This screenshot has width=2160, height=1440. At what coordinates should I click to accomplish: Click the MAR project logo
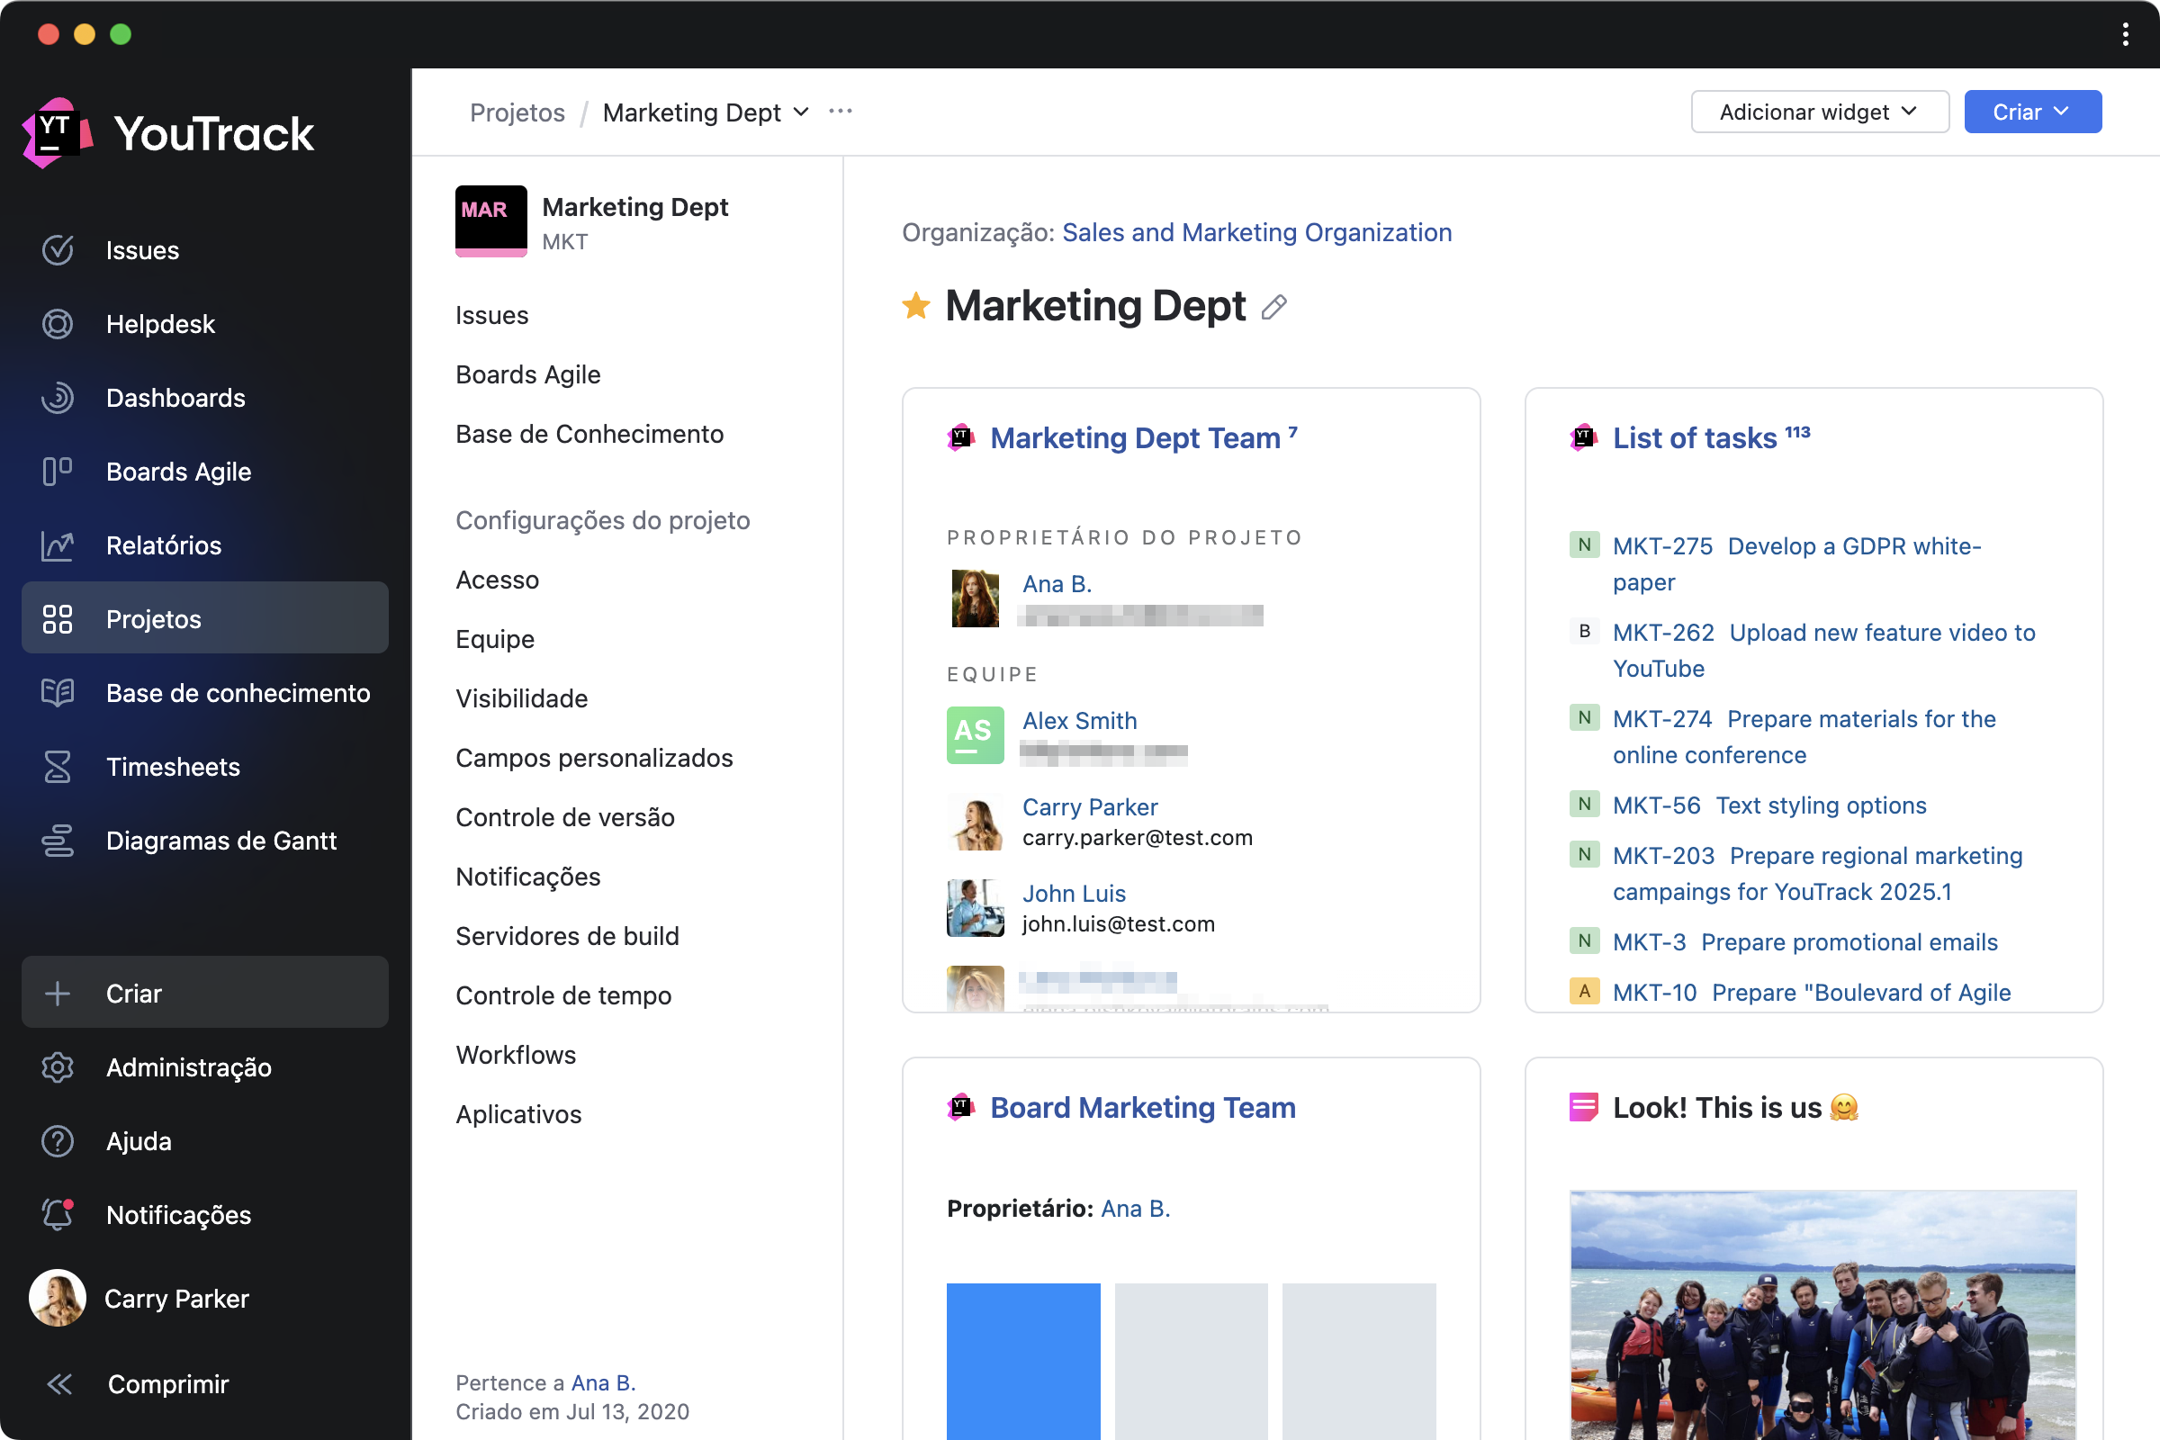pyautogui.click(x=491, y=220)
